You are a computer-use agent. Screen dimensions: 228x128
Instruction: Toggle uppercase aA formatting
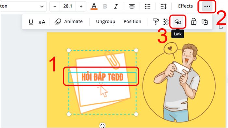click(42, 22)
